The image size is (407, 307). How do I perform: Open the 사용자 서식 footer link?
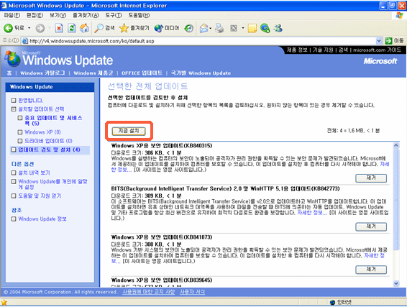click(x=192, y=292)
